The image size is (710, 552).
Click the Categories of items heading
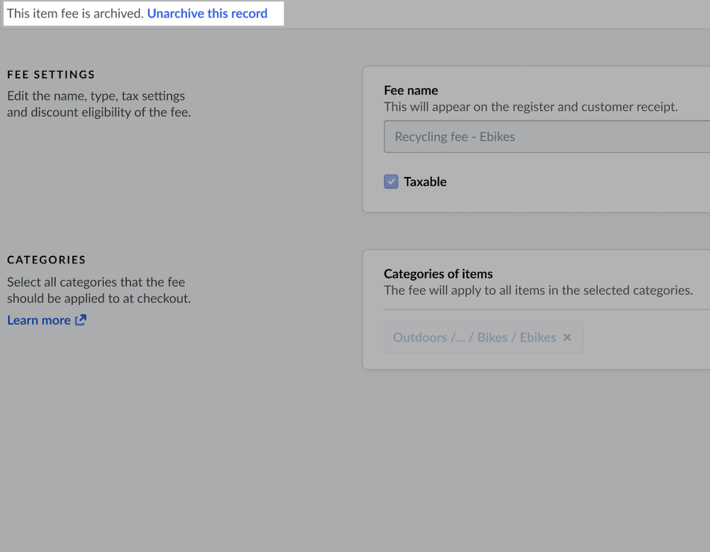pos(438,274)
